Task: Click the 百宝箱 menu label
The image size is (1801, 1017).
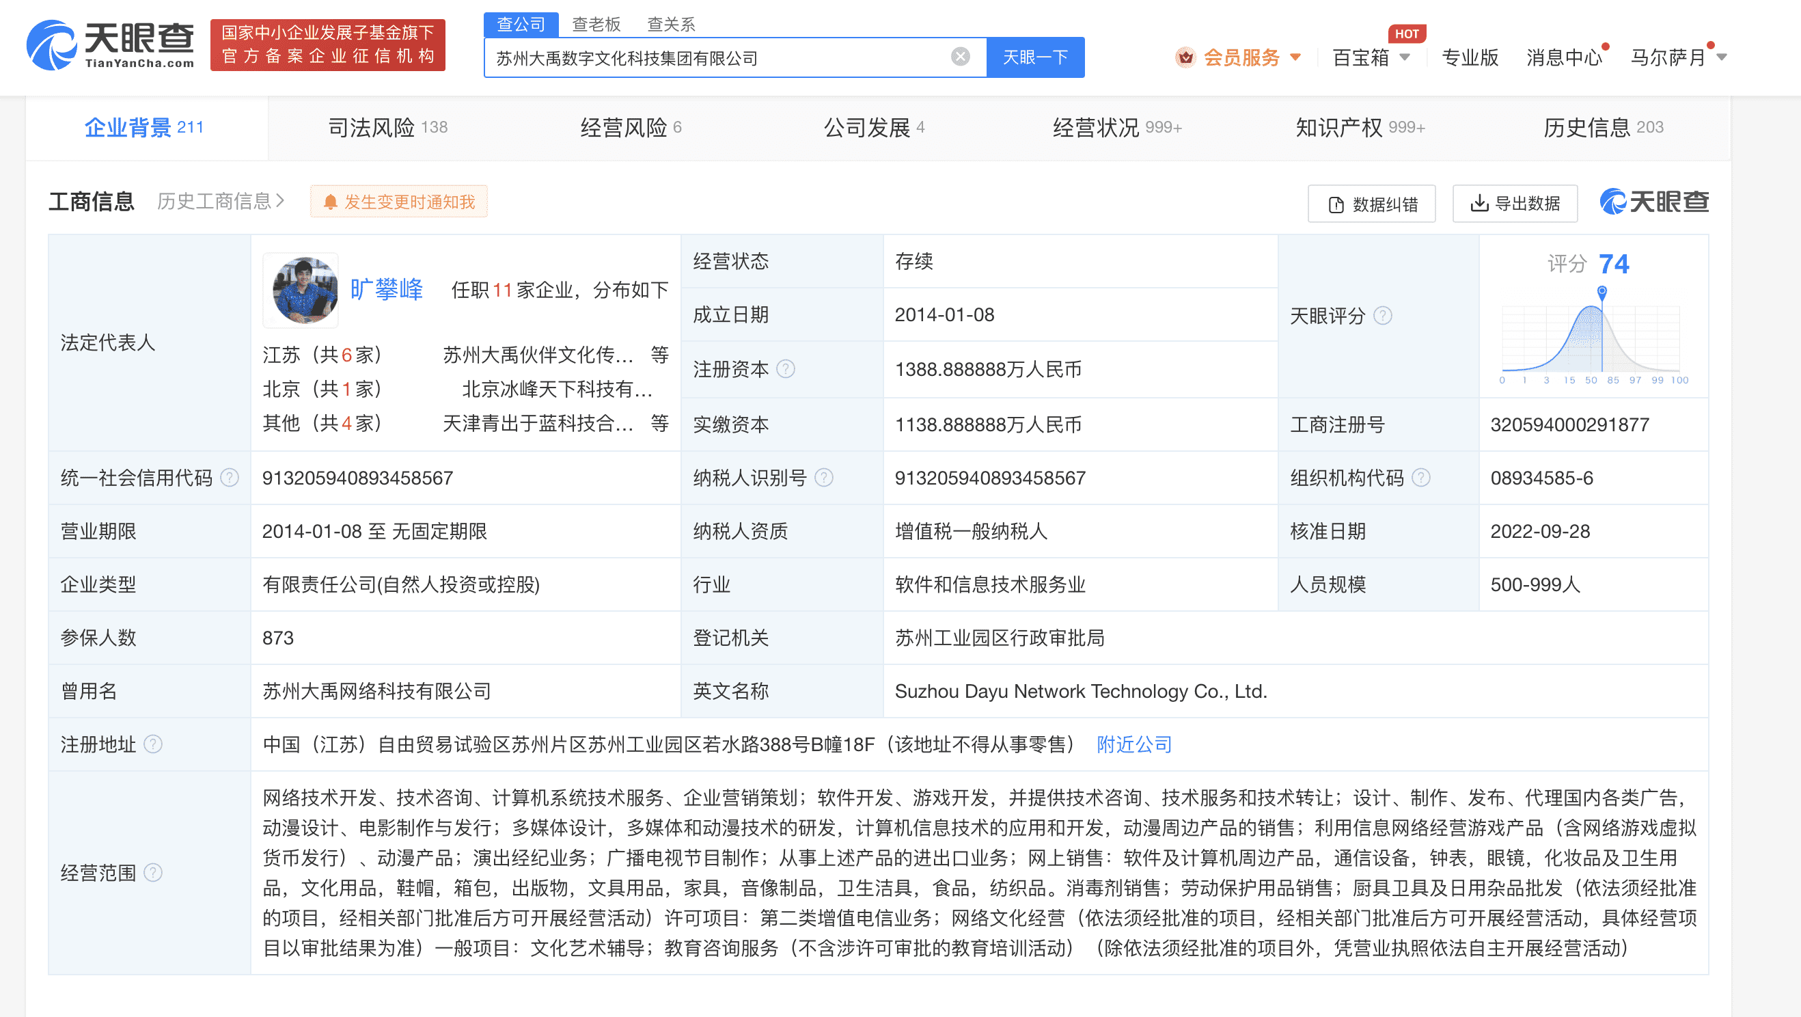Action: pos(1360,57)
